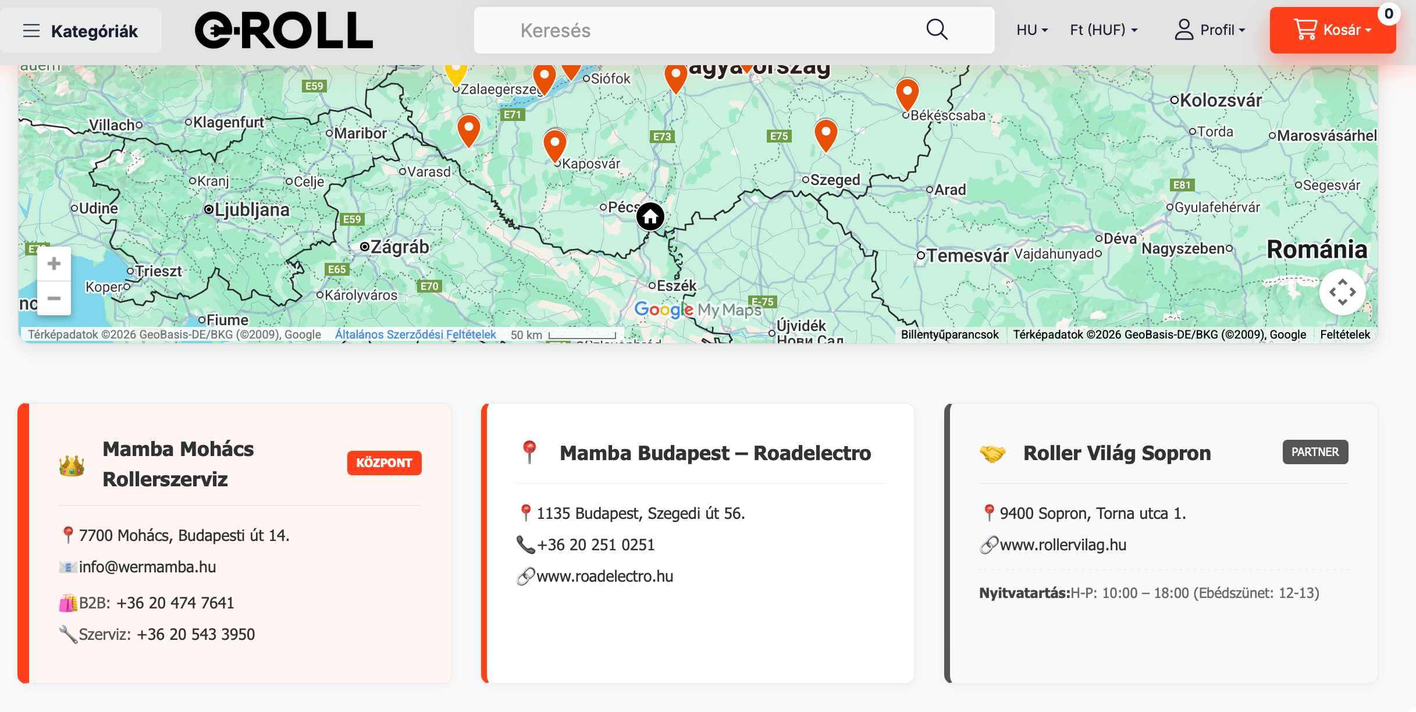Toggle map zoom in with plus control

click(x=54, y=263)
